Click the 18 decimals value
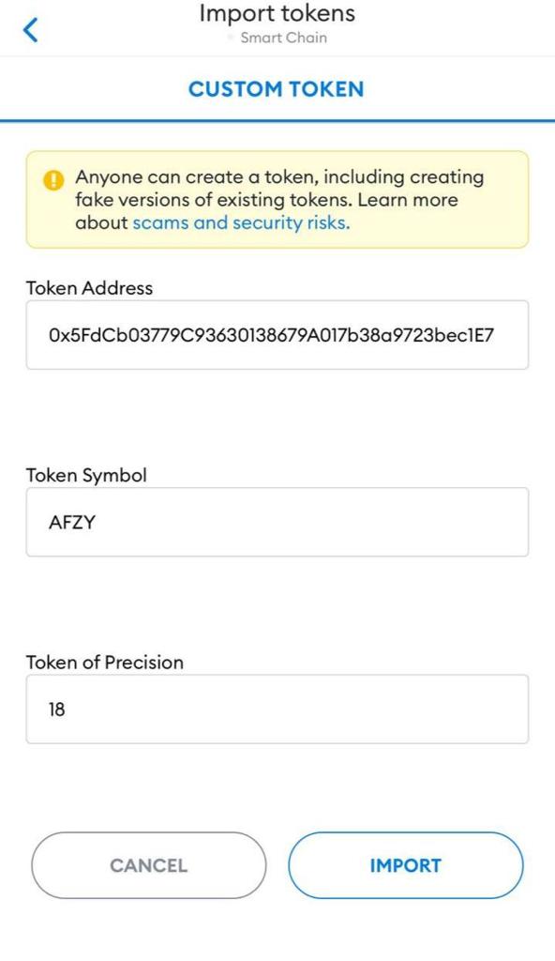 tap(57, 709)
